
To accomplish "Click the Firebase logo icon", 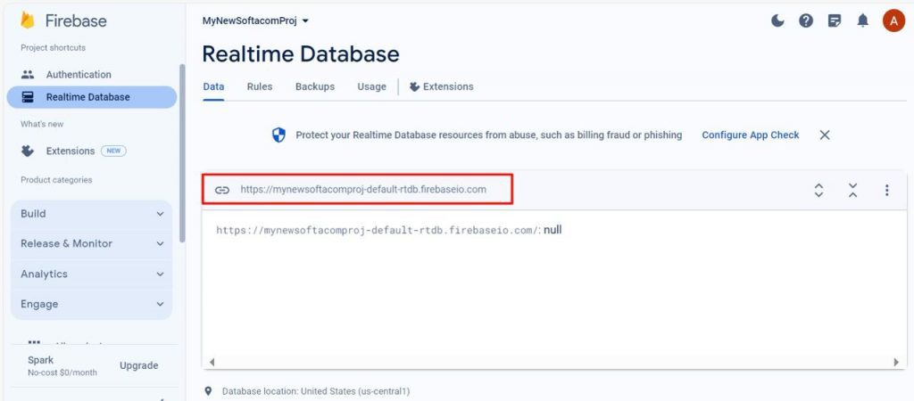I will tap(28, 20).
